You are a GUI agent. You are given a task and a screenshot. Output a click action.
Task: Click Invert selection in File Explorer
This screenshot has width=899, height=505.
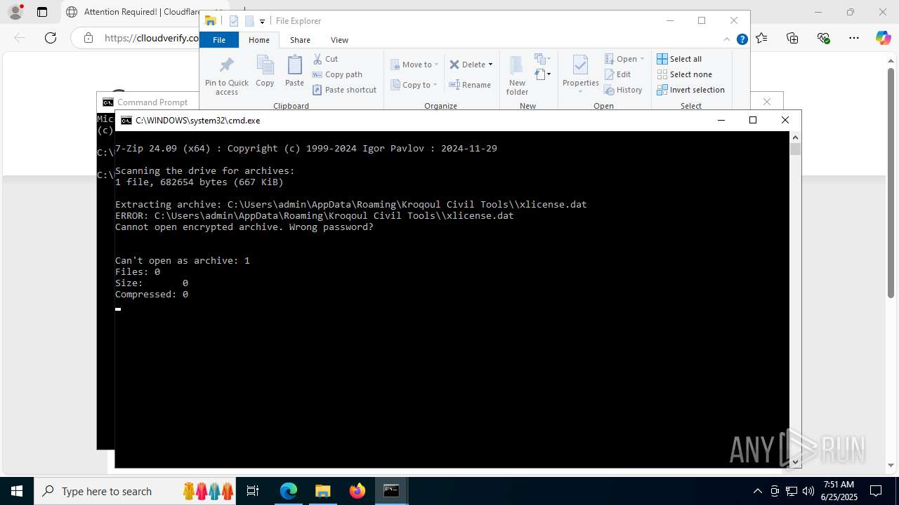691,90
